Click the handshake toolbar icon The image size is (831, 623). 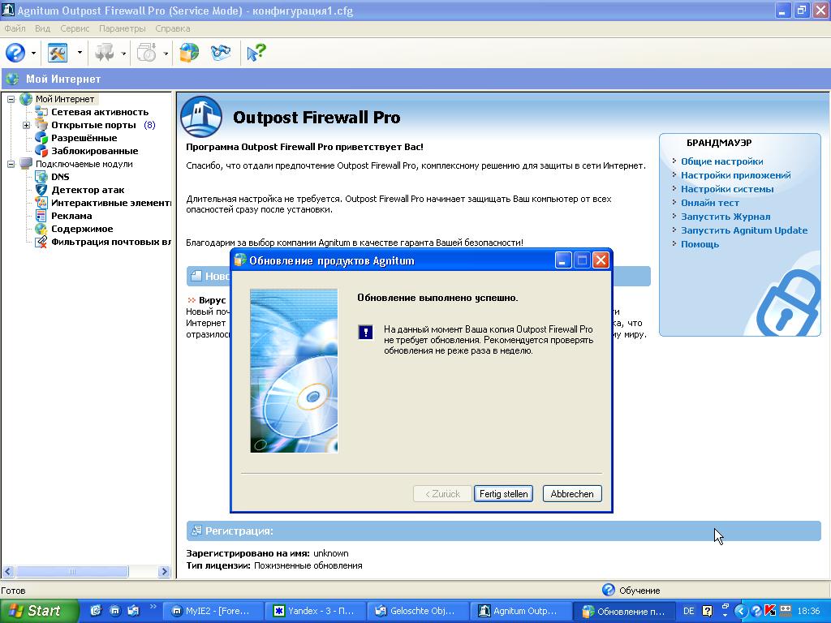pos(221,53)
